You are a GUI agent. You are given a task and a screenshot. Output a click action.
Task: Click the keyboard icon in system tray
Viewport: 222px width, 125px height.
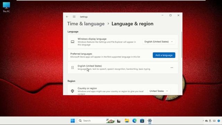click(214, 121)
